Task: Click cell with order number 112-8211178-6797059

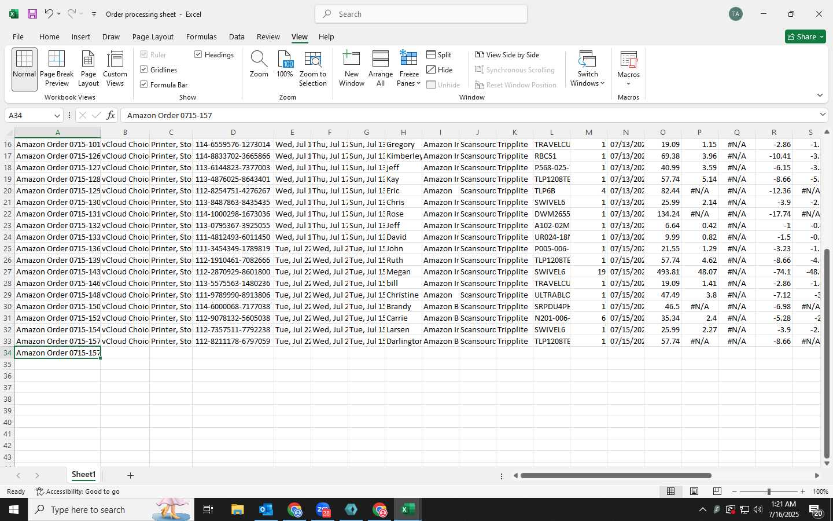Action: click(x=233, y=341)
